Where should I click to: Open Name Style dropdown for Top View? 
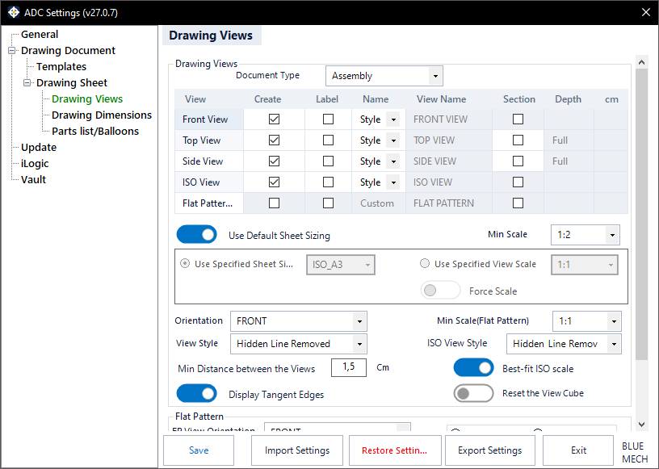click(x=393, y=140)
